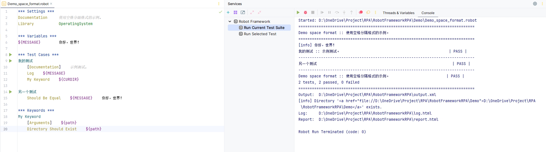Open the log.html path link in console
The height and width of the screenshot is (152, 546).
point(375,113)
